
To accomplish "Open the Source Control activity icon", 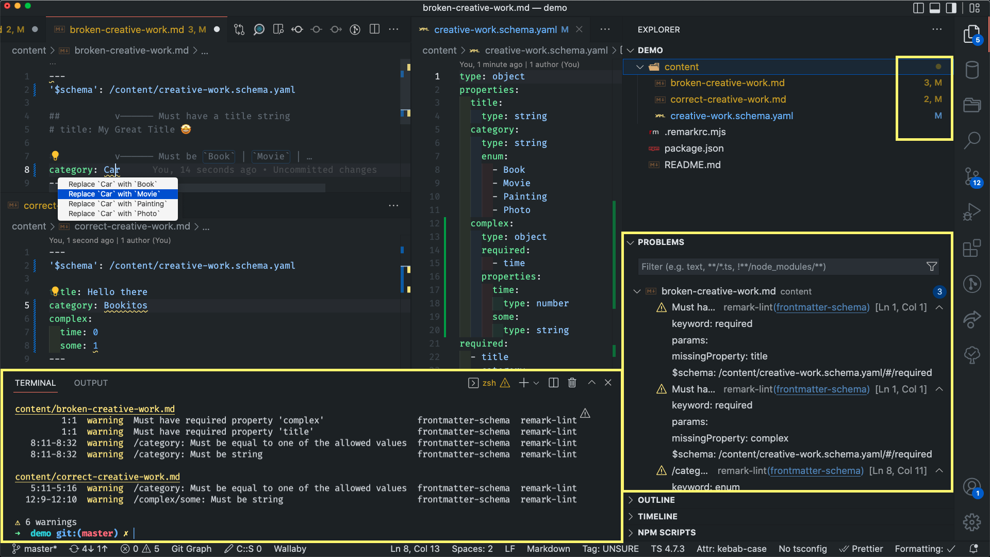I will [972, 177].
